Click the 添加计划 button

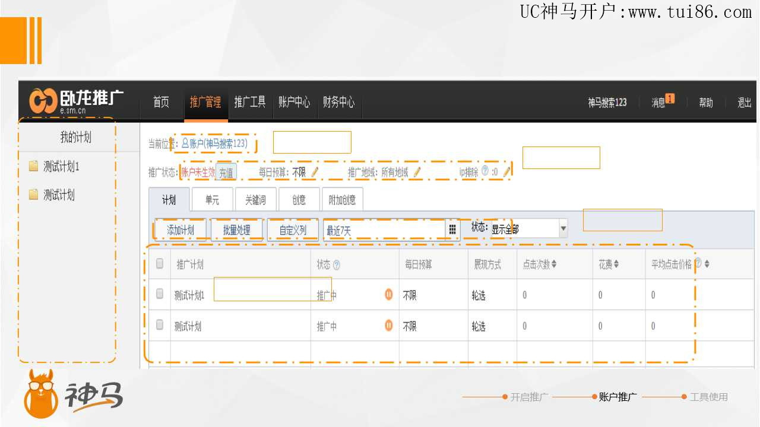tap(180, 230)
